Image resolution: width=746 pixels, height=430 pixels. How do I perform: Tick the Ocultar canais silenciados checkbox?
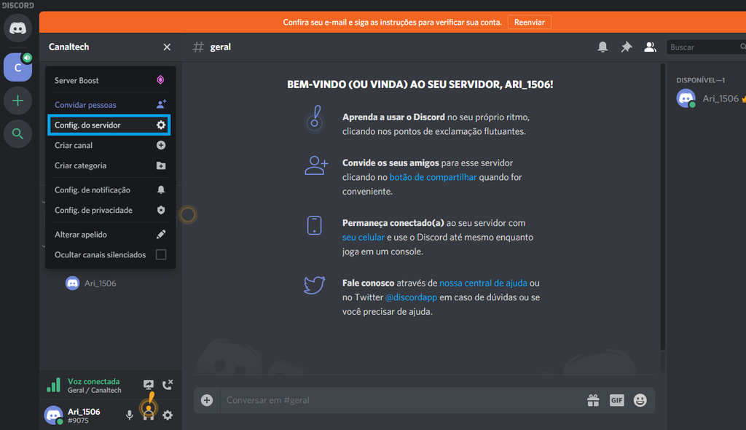161,255
